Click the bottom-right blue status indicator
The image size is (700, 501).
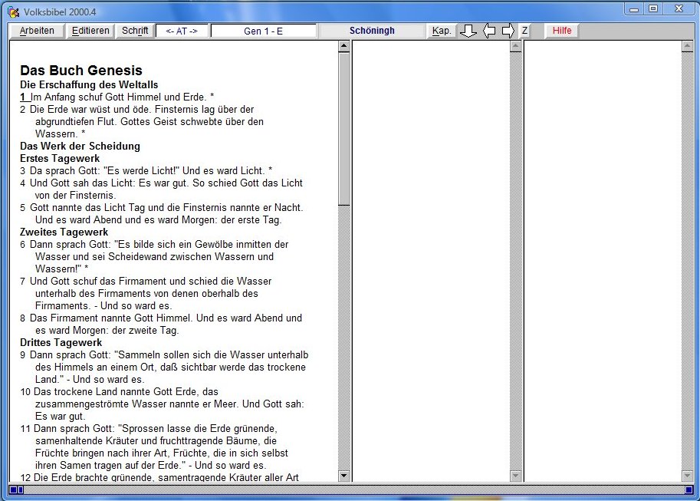click(x=688, y=489)
